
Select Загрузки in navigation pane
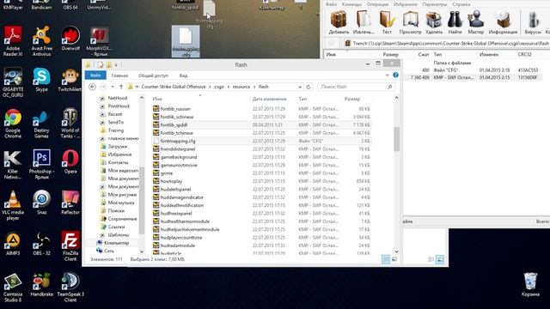[118, 147]
